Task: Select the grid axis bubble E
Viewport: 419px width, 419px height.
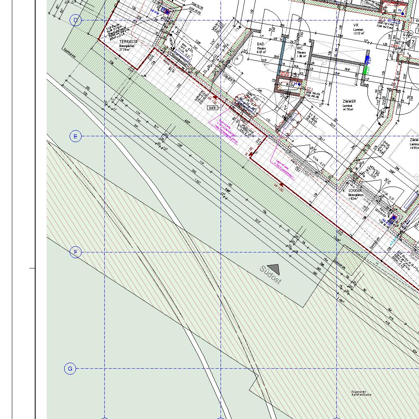Action: [x=75, y=136]
